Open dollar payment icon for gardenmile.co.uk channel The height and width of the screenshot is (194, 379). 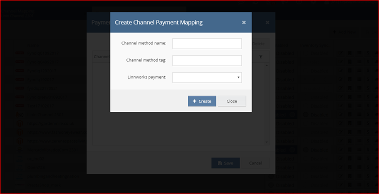368,123
